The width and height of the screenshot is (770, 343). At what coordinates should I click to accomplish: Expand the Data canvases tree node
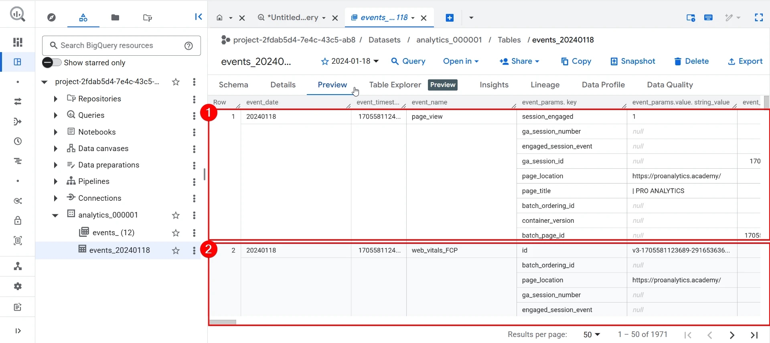click(55, 149)
